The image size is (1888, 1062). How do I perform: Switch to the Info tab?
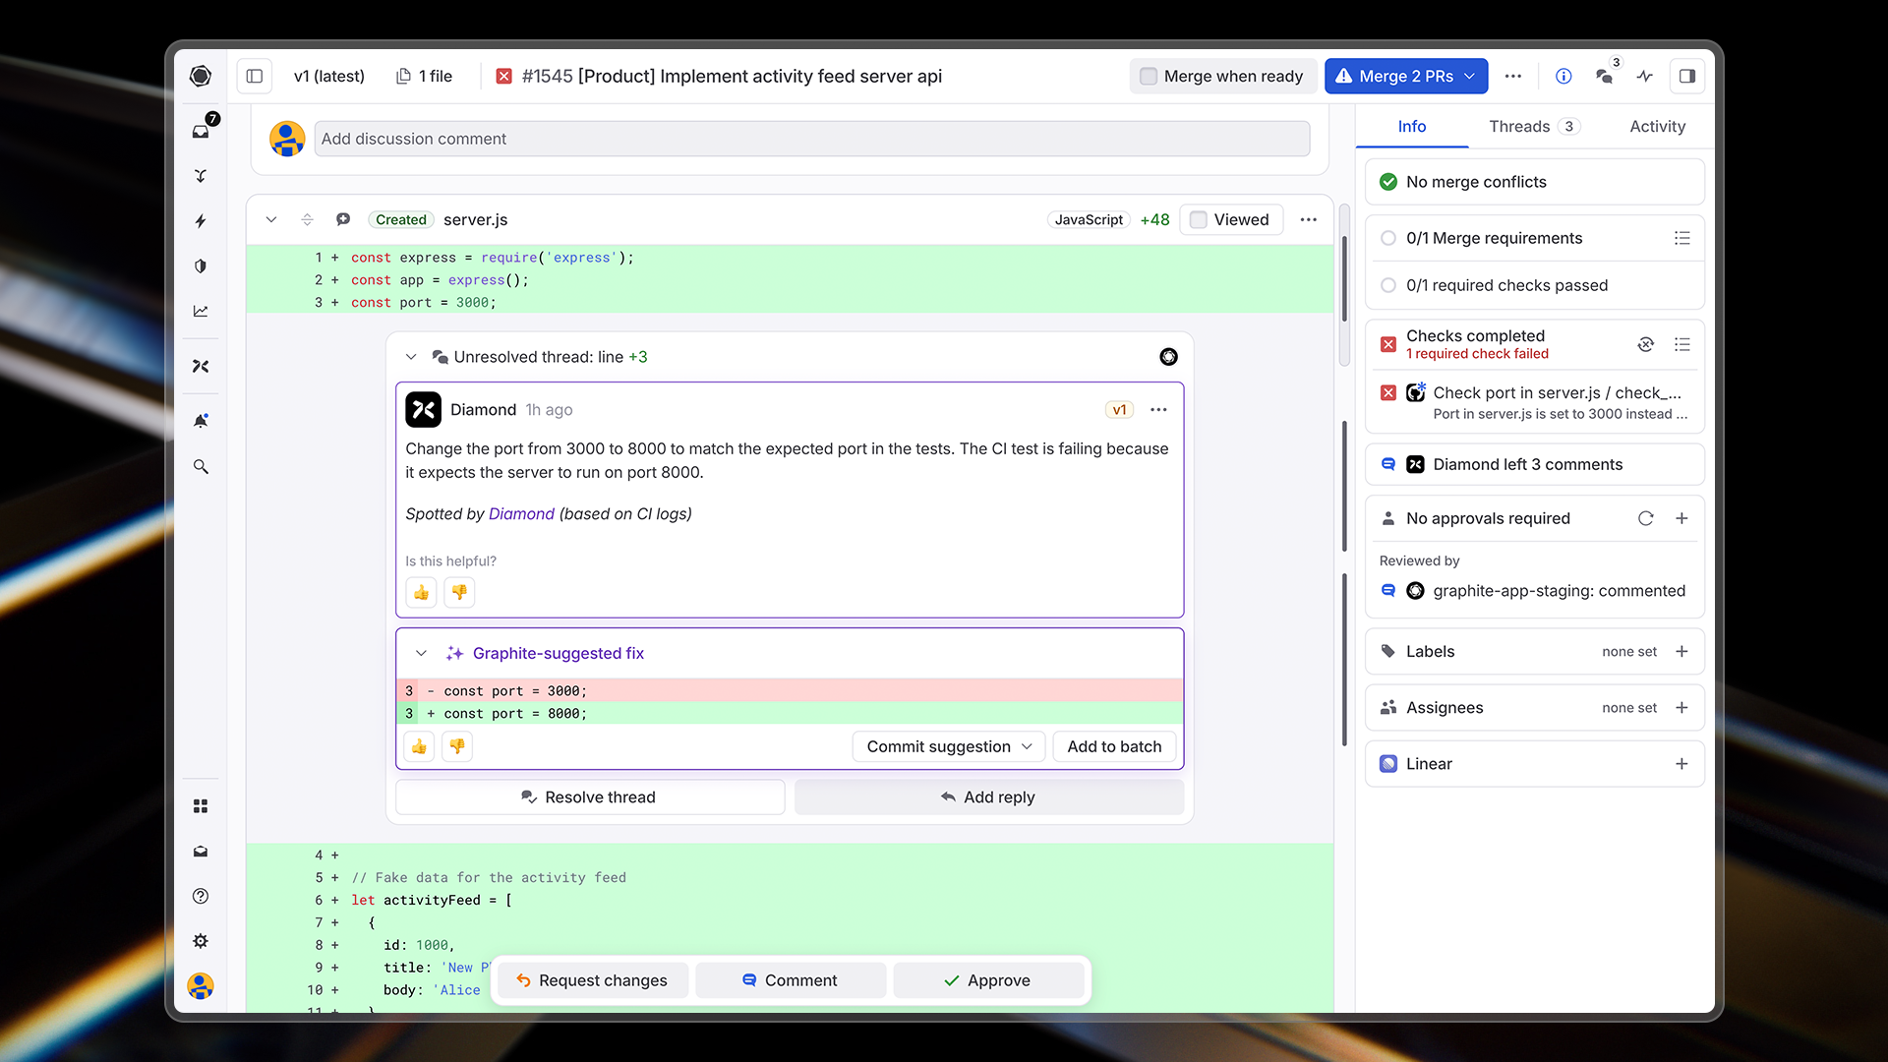pyautogui.click(x=1412, y=126)
